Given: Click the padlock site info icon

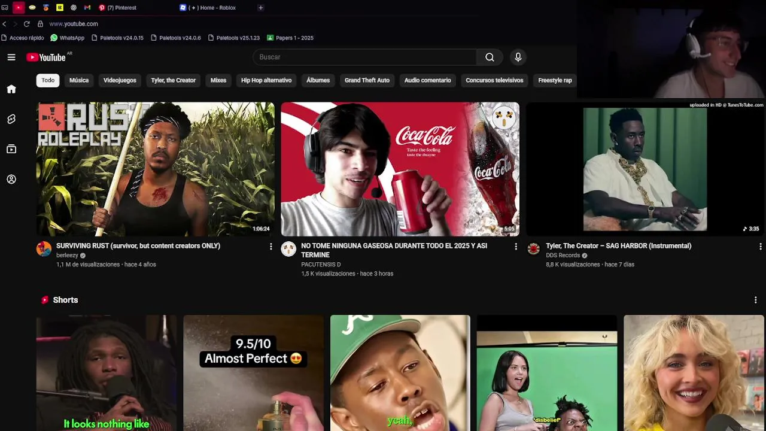Looking at the screenshot, I should pyautogui.click(x=40, y=24).
